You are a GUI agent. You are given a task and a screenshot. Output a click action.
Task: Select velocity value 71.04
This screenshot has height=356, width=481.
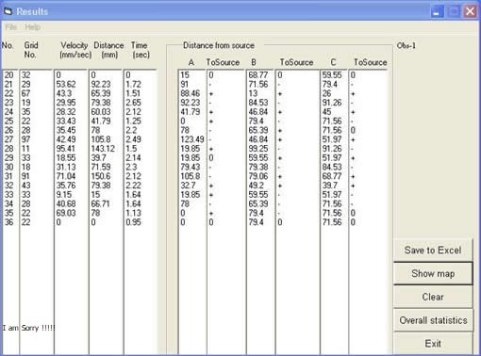[x=66, y=176]
